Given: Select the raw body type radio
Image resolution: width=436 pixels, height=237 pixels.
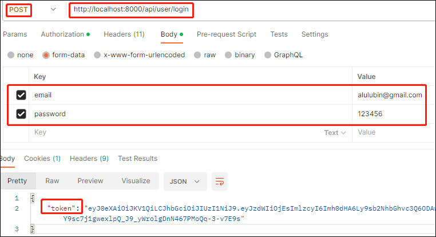Looking at the screenshot, I should click(x=197, y=55).
